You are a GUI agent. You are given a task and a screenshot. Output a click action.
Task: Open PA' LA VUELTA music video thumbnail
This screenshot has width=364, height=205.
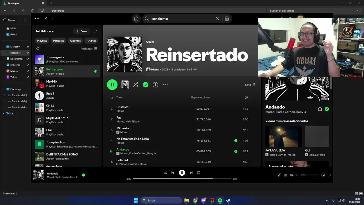[284, 136]
